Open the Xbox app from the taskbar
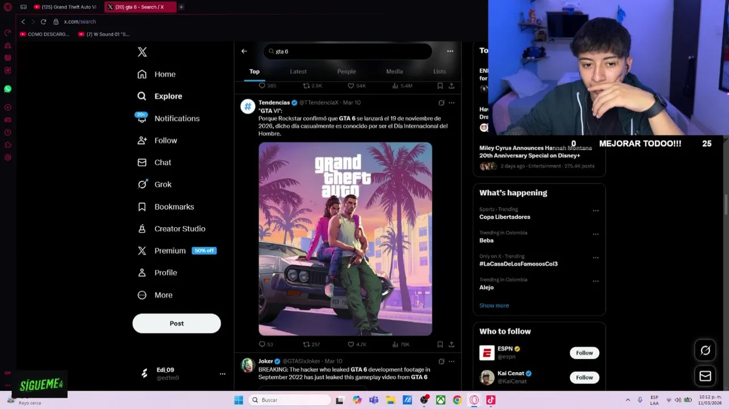729x409 pixels. (440, 400)
